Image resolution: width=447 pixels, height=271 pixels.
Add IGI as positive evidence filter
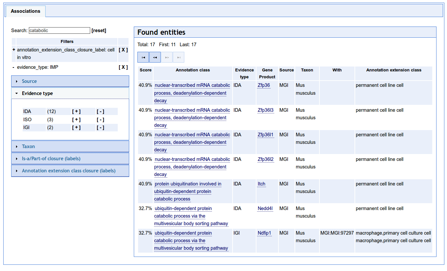(x=76, y=127)
